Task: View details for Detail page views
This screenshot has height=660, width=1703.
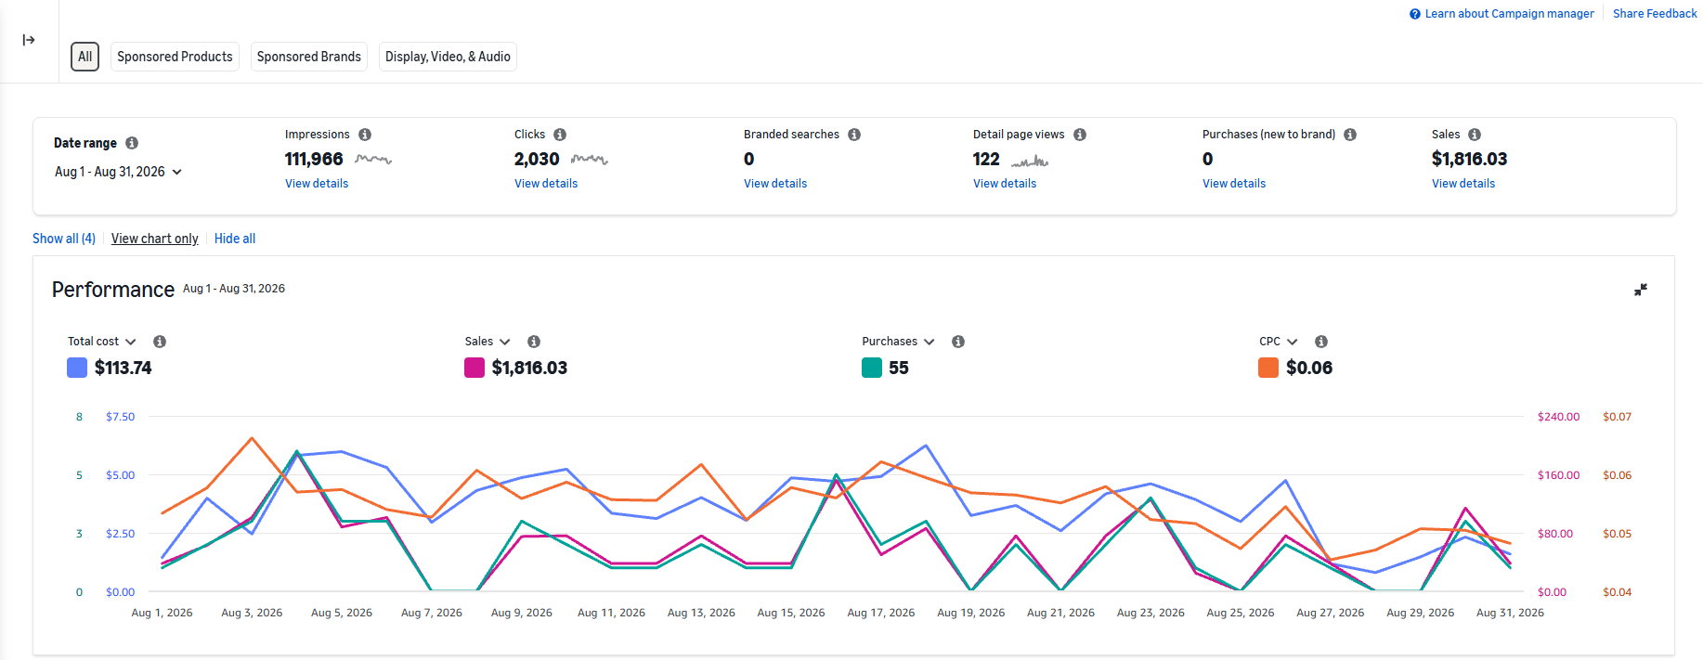Action: click(1005, 184)
